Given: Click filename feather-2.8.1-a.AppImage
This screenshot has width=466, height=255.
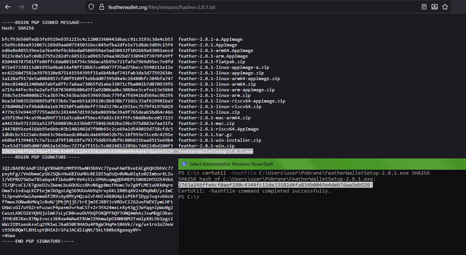Looking at the screenshot, I should pos(211,39).
